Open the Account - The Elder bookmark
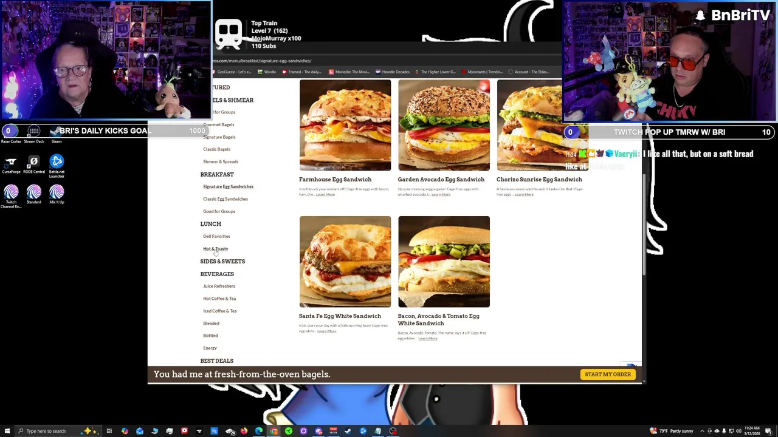This screenshot has width=778, height=437. 529,72
